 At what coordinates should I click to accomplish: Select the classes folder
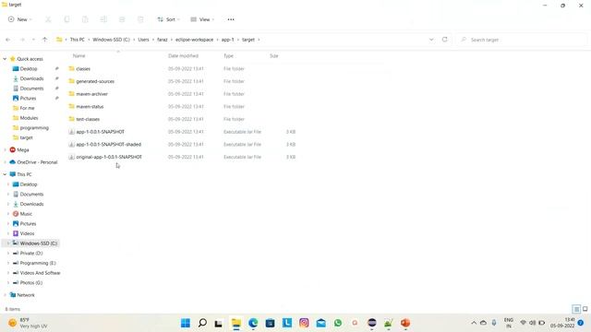(83, 69)
